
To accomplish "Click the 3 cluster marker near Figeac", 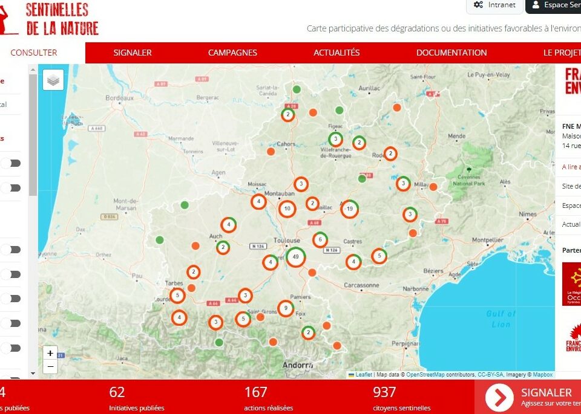I will pyautogui.click(x=336, y=140).
